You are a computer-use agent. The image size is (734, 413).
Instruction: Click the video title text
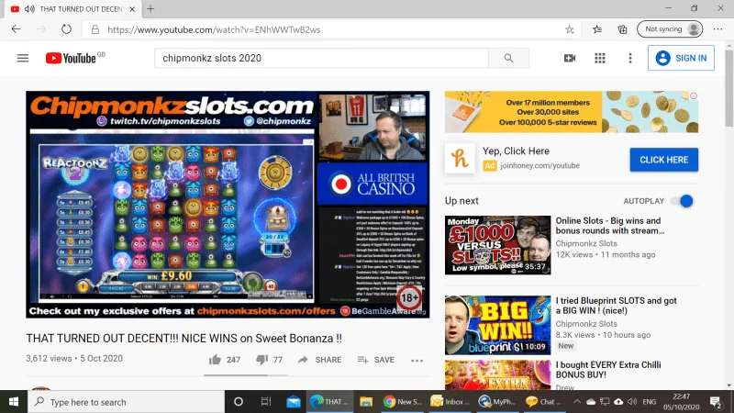pos(184,338)
